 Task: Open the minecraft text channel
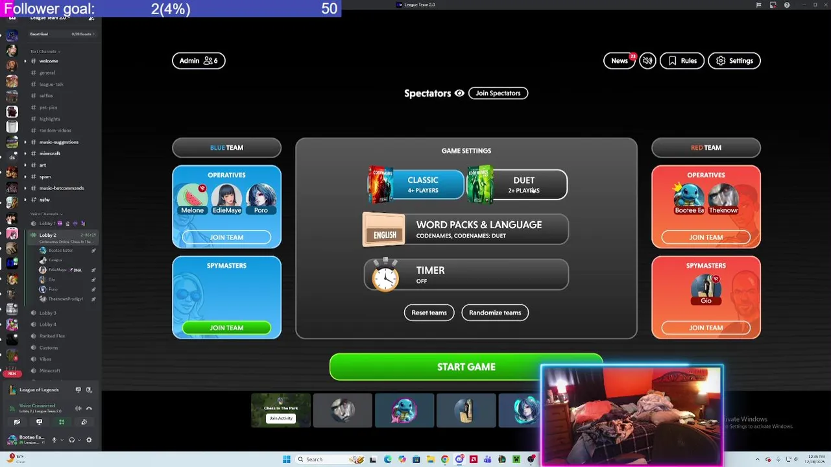coord(49,154)
